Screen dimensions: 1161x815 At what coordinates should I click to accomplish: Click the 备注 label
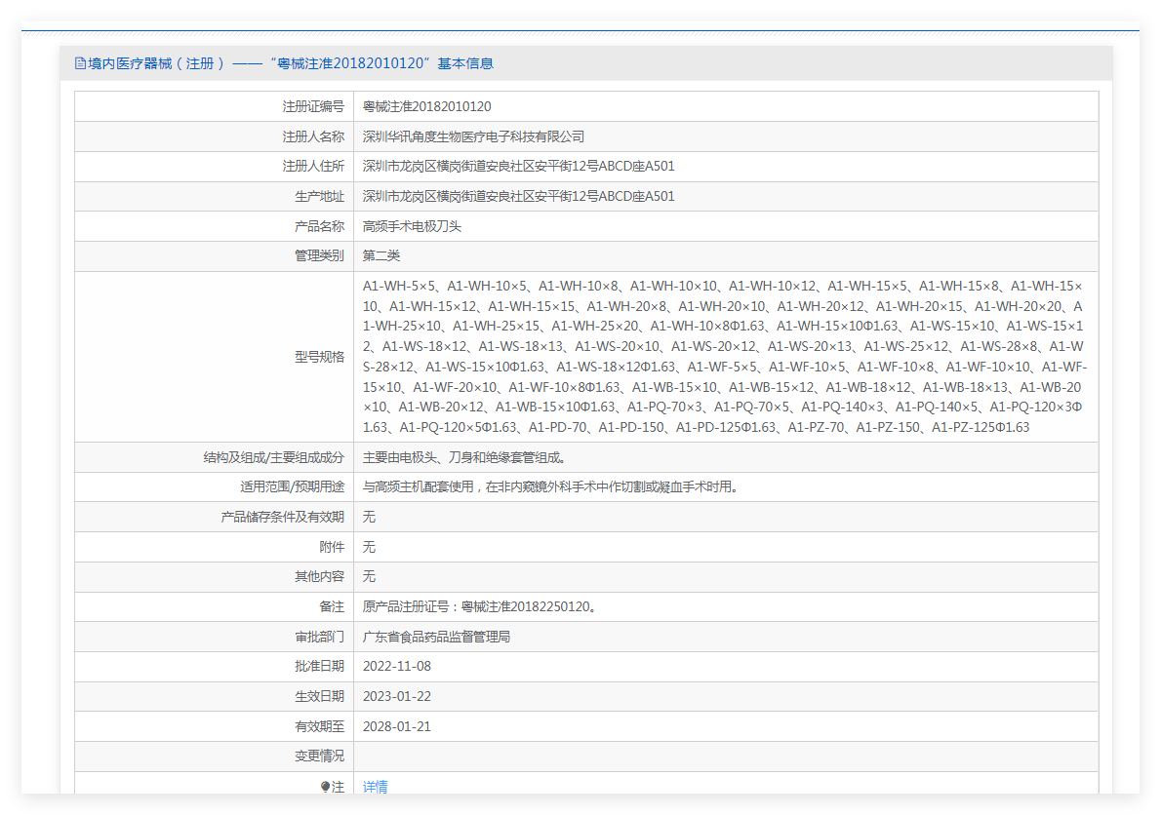tap(332, 607)
